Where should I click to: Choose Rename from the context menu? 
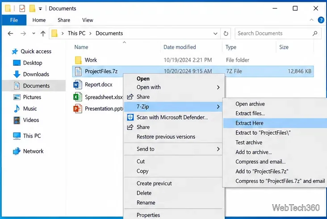tap(146, 203)
